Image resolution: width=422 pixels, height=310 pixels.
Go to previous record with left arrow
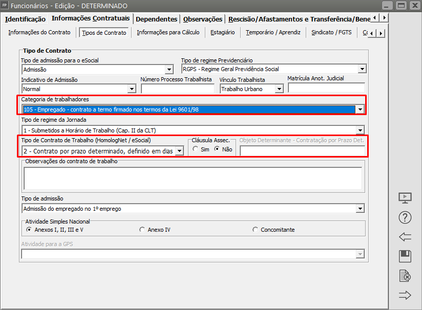(405, 237)
